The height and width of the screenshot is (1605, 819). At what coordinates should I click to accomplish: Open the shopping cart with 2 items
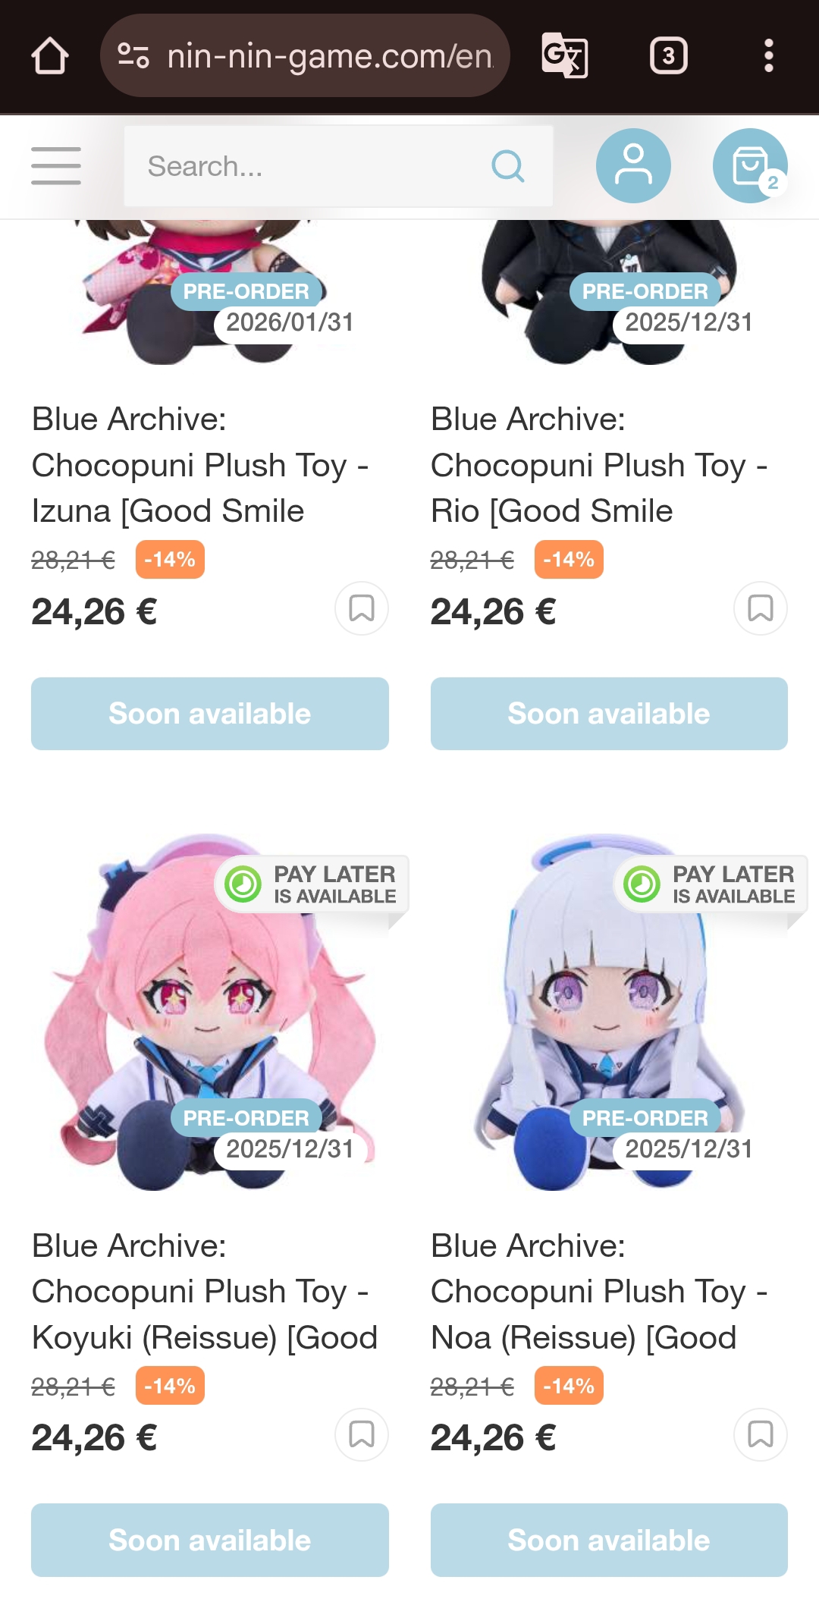click(750, 165)
